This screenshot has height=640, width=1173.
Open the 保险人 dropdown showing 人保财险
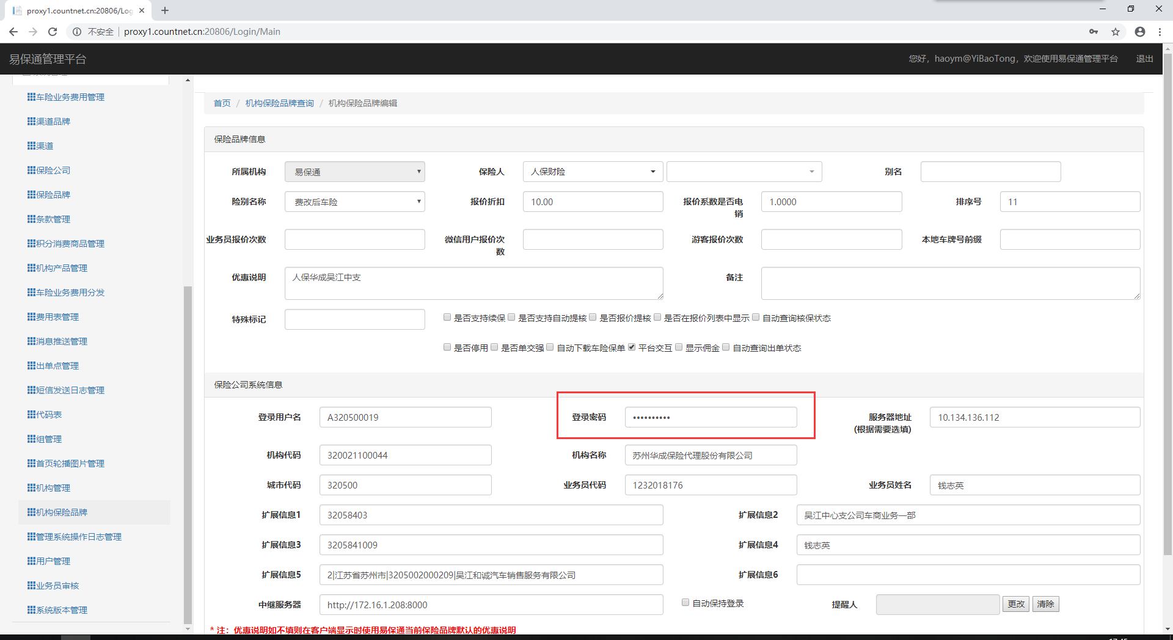pyautogui.click(x=593, y=172)
